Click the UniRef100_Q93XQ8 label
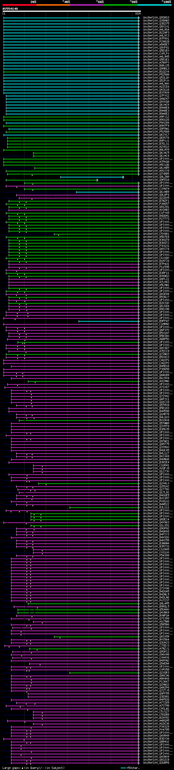Screen dimensions: 174x770 [156, 102]
